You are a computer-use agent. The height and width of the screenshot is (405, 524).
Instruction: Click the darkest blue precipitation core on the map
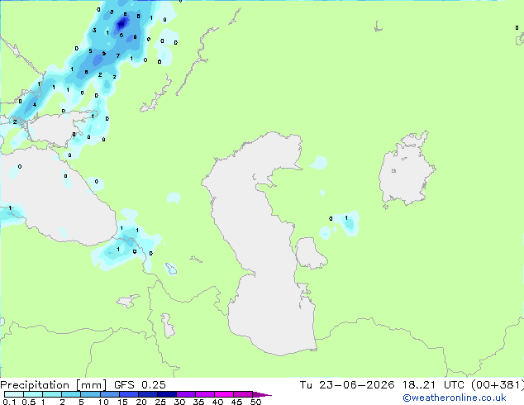[x=121, y=23]
